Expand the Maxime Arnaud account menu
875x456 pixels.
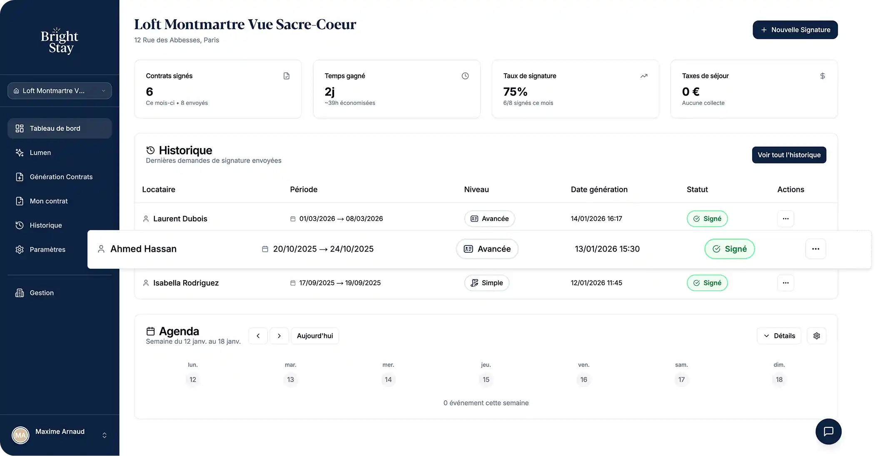pos(105,435)
